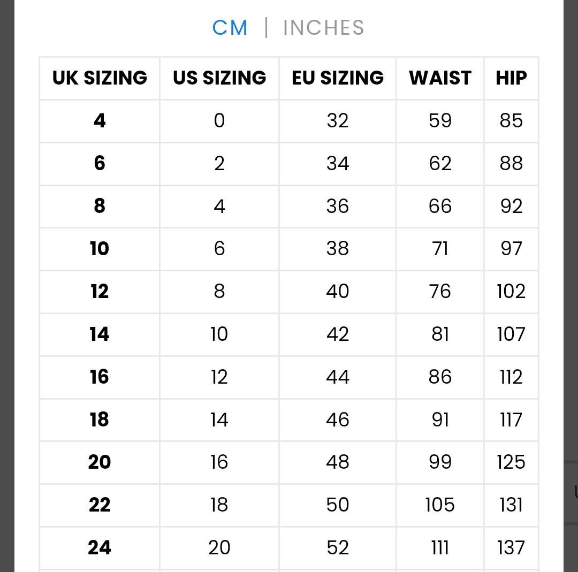This screenshot has width=578, height=572.
Task: Click the HIP column header
Action: point(511,78)
